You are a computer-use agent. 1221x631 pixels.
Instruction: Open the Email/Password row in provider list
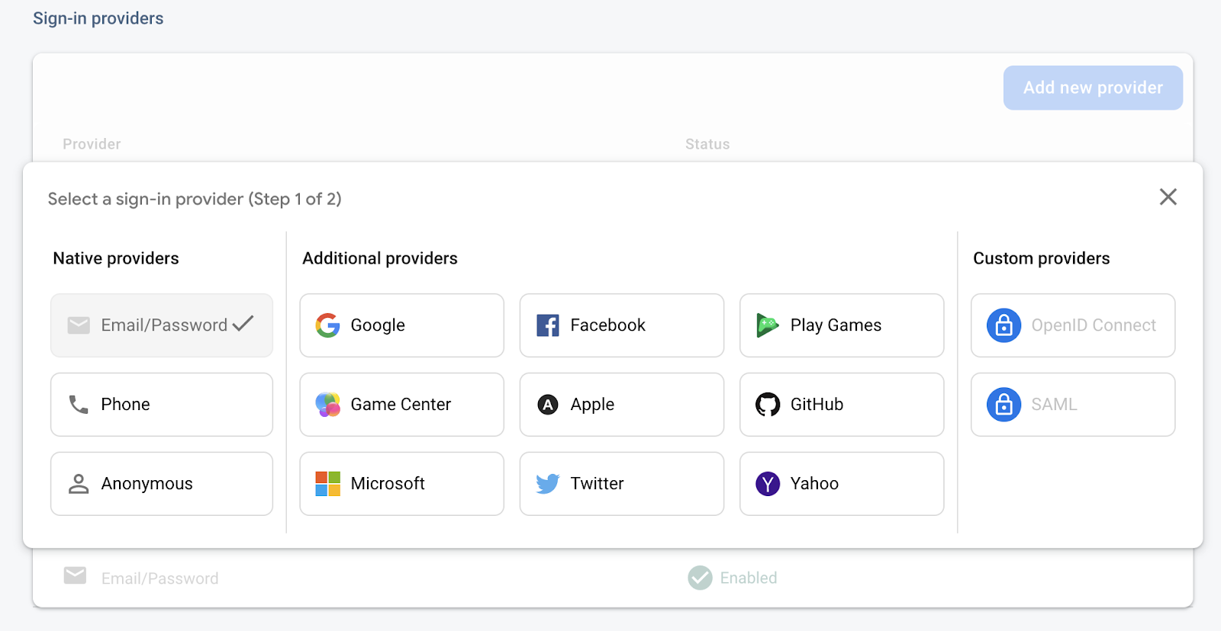point(159,578)
